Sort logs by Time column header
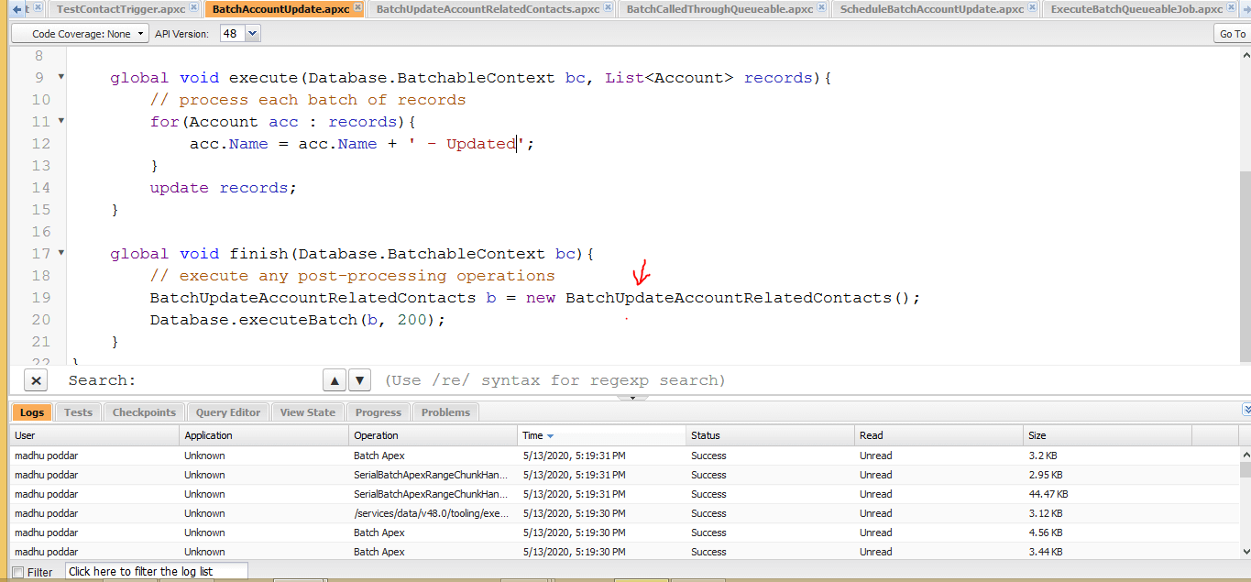This screenshot has width=1251, height=582. click(532, 435)
